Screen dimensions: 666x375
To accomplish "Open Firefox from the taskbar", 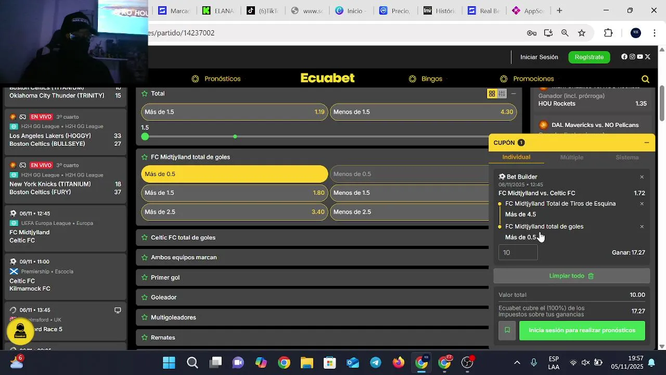I will (399, 362).
